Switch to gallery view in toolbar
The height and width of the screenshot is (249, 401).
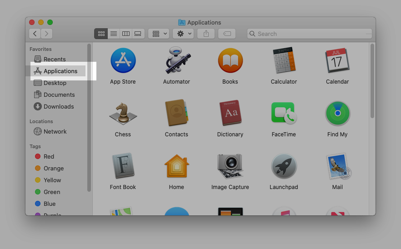[138, 34]
